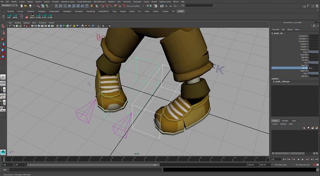Click the LOC shelf button

[9, 17]
